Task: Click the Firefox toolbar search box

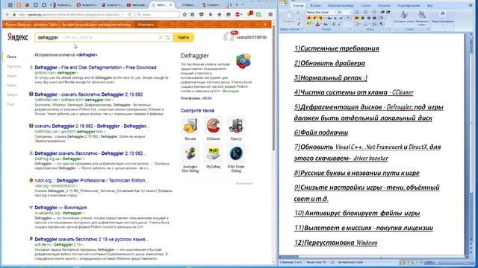Action: pyautogui.click(x=158, y=14)
